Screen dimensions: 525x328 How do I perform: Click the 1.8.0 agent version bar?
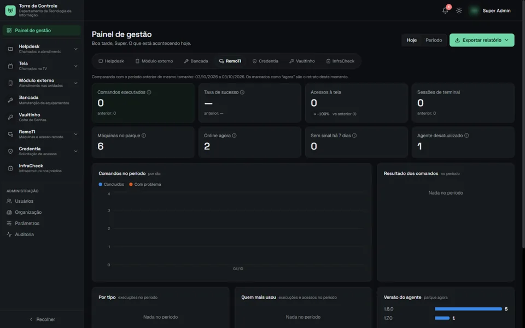pos(468,309)
